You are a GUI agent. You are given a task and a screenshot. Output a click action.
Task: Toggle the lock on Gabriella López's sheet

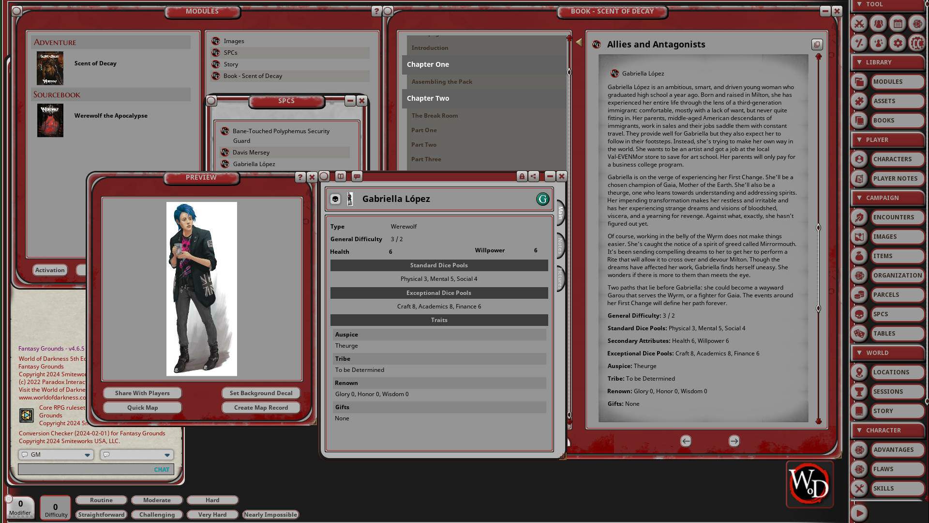(x=522, y=177)
